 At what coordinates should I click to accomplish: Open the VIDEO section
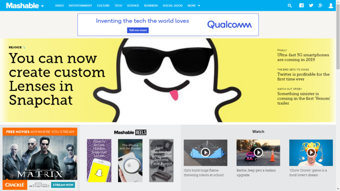pos(59,6)
